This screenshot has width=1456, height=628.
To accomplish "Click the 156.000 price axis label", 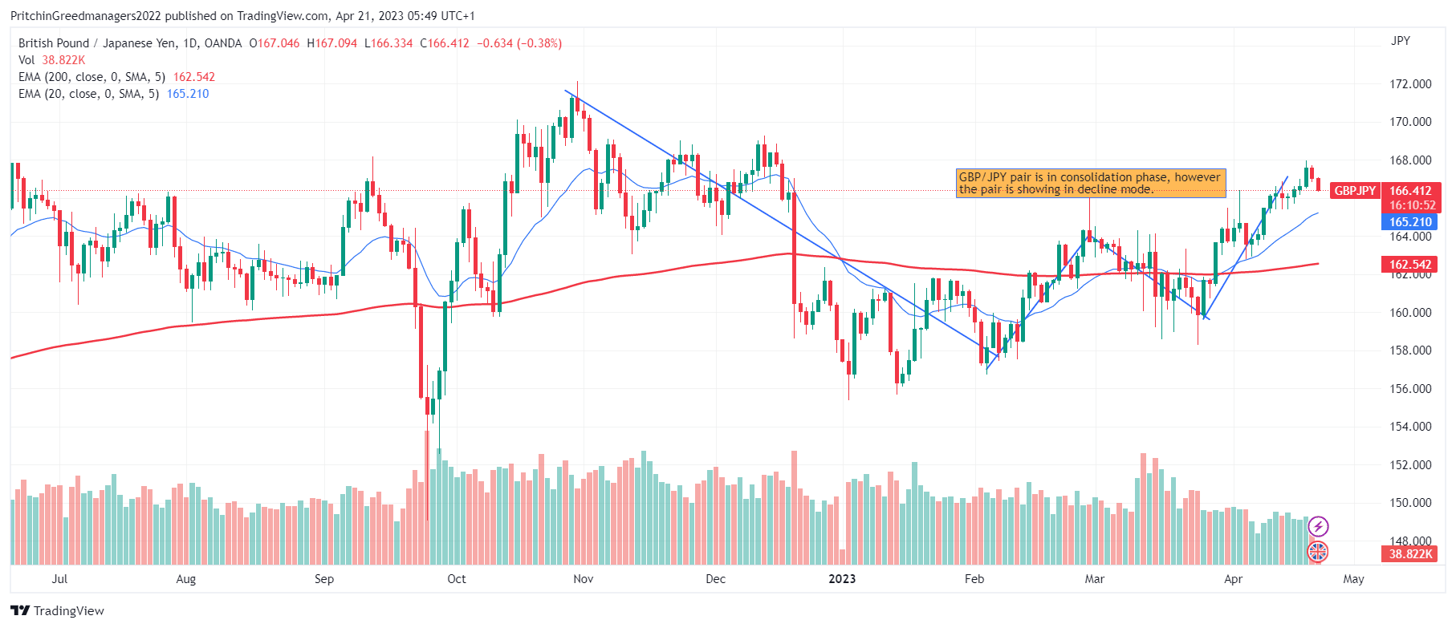I will tap(1410, 389).
